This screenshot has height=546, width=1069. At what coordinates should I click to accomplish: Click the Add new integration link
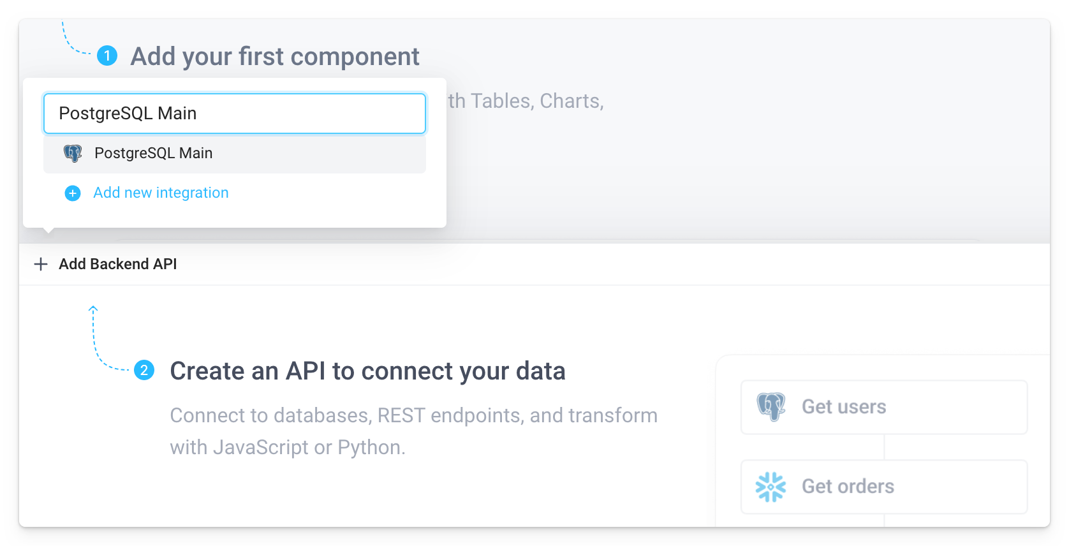(x=160, y=193)
